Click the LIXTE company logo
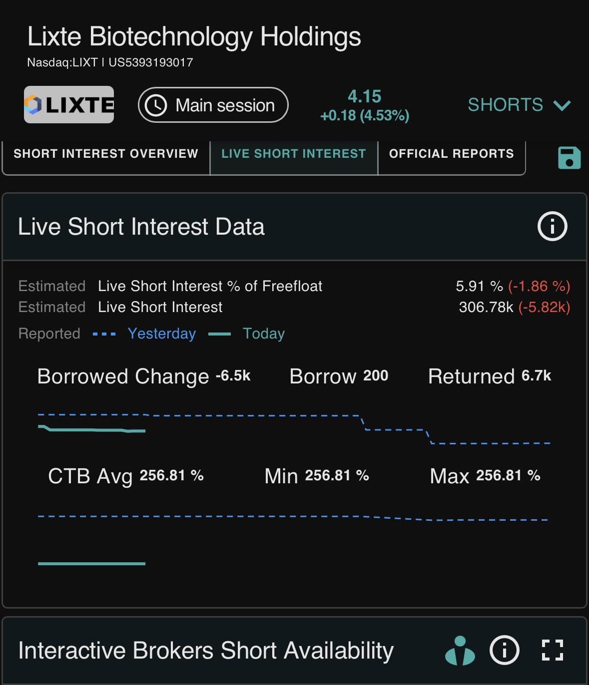The image size is (589, 685). click(69, 105)
